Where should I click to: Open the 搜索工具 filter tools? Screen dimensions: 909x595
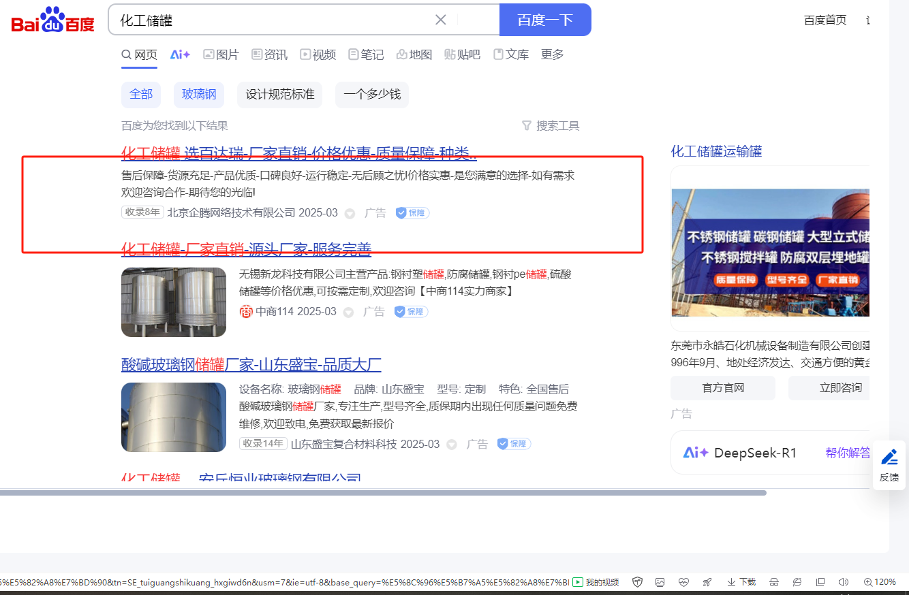click(551, 125)
